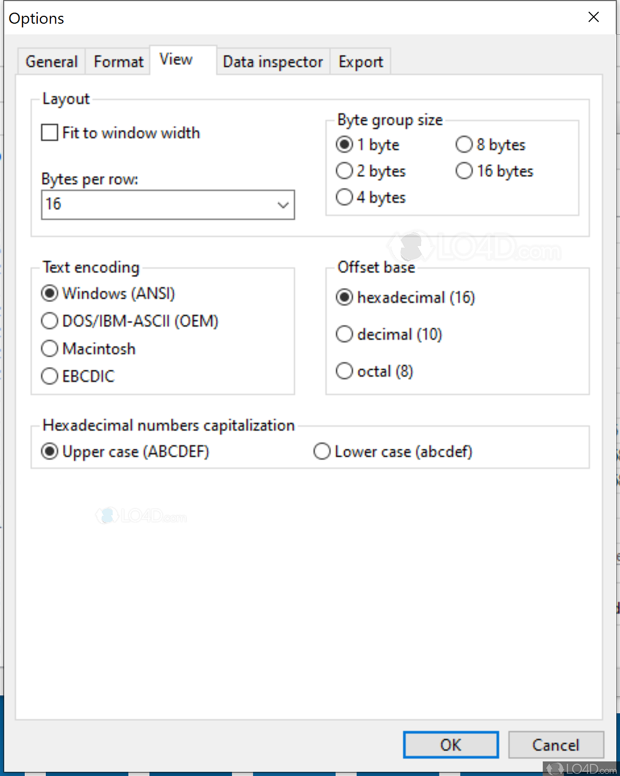Switch offset base to octal (8)
Screen dimensions: 620x776
344,371
